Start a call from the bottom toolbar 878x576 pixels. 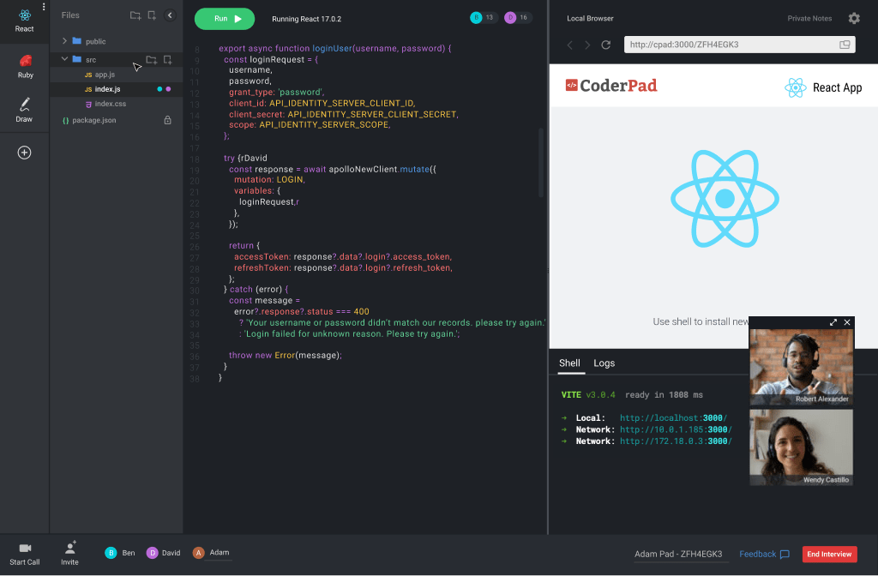[x=24, y=551]
